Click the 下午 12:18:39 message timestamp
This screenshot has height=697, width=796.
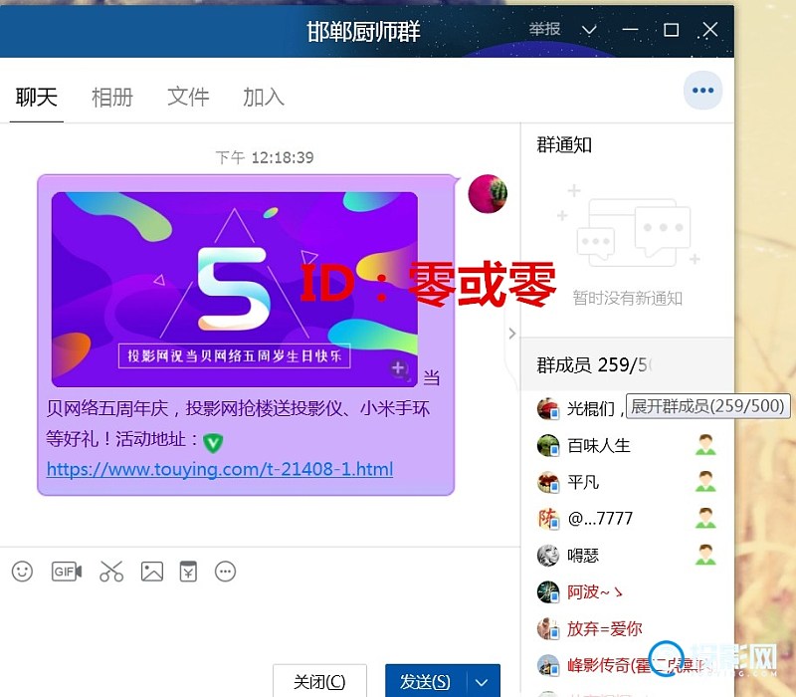265,157
